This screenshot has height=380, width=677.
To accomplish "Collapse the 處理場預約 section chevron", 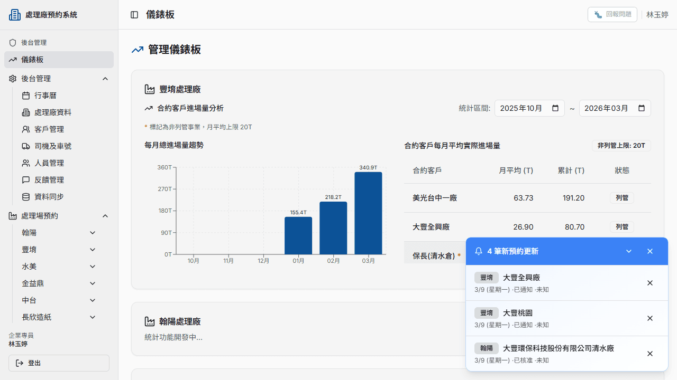I will (x=105, y=216).
